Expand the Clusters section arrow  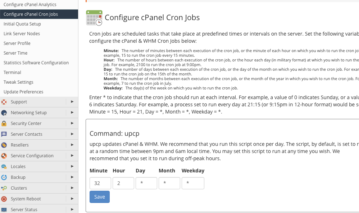tap(72, 188)
